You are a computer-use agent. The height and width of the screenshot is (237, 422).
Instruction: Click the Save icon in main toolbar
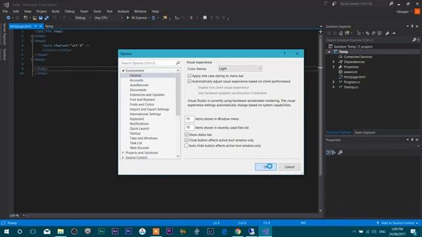tap(41, 18)
